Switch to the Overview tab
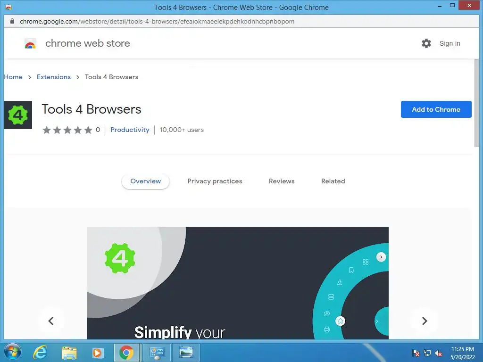This screenshot has height=362, width=483. coord(145,181)
